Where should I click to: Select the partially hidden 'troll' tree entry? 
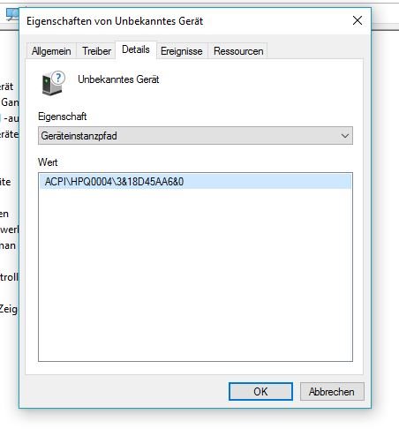pos(9,277)
